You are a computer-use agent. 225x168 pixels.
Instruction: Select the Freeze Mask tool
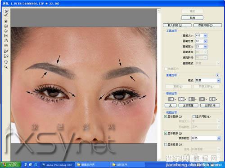tap(6, 51)
